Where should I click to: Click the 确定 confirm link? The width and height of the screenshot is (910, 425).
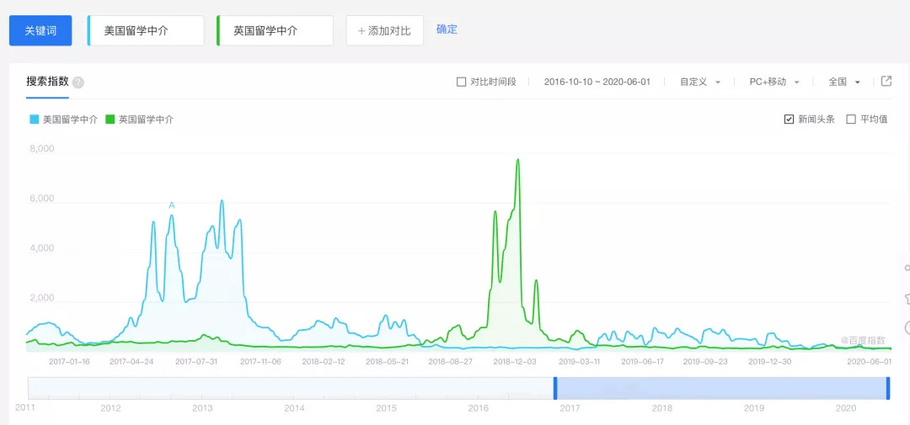447,29
